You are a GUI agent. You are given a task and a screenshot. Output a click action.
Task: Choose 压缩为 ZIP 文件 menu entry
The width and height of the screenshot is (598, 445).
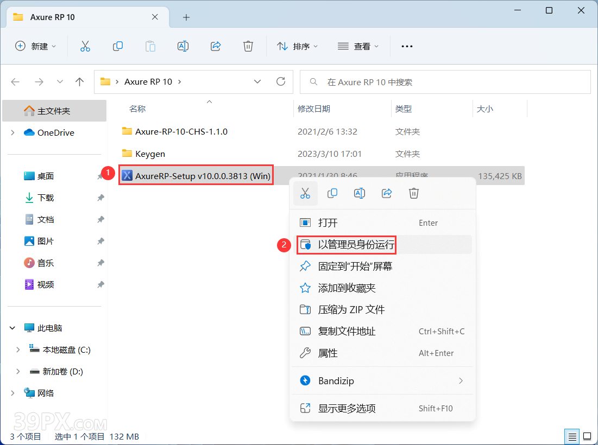(382, 310)
